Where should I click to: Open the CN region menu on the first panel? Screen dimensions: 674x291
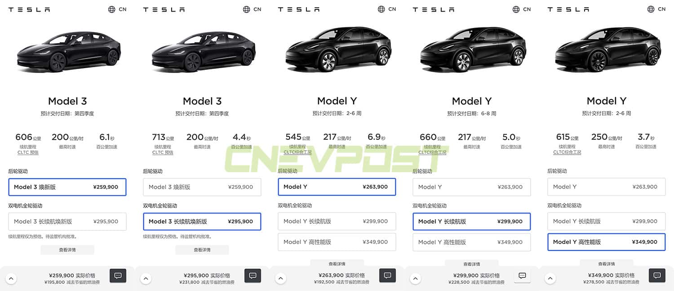117,9
